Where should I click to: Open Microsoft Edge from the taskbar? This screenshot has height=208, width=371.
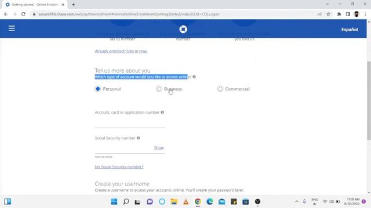coord(210,202)
